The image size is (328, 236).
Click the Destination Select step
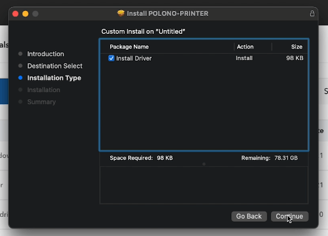pyautogui.click(x=54, y=66)
